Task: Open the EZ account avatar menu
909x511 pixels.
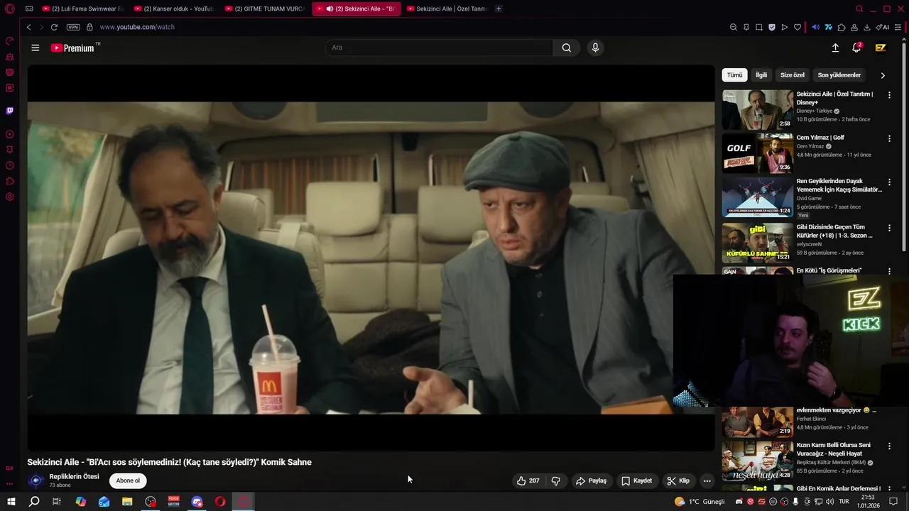Action: coord(881,48)
